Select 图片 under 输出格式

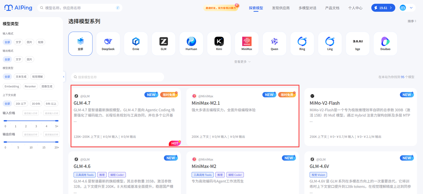coord(29,59)
